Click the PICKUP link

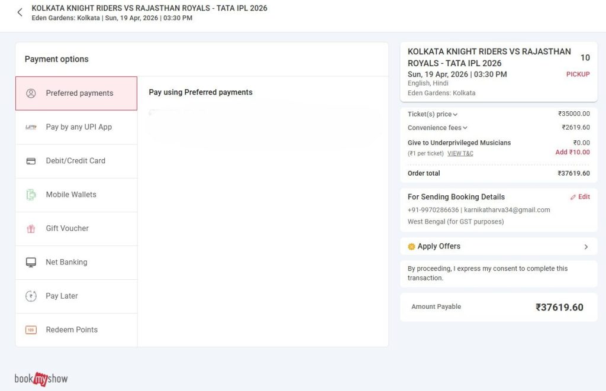click(578, 74)
